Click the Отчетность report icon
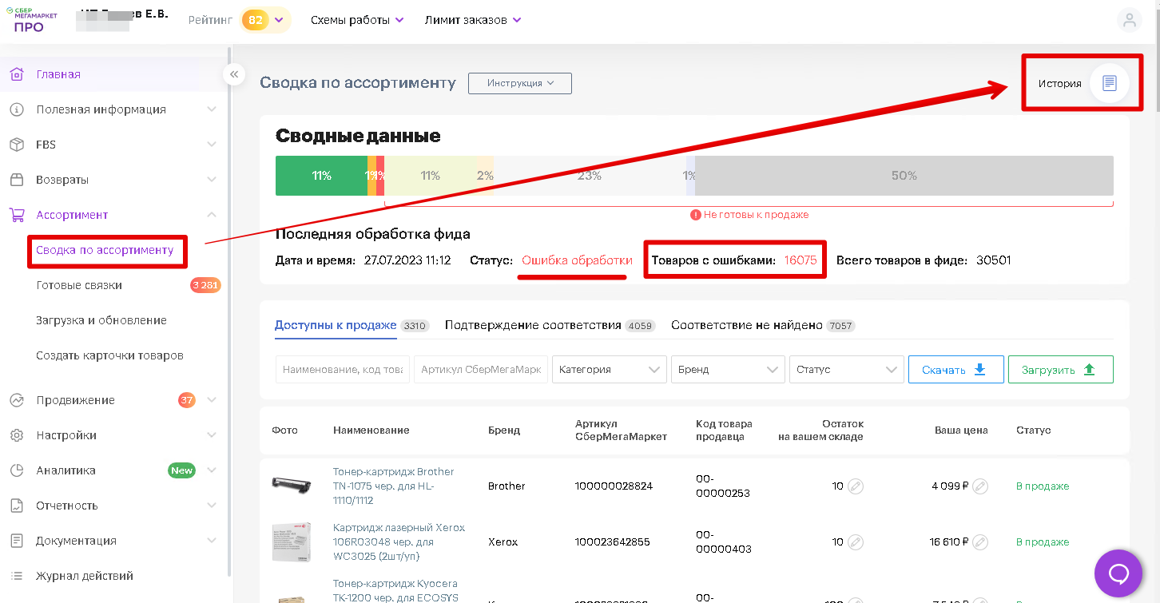Image resolution: width=1160 pixels, height=603 pixels. point(16,506)
